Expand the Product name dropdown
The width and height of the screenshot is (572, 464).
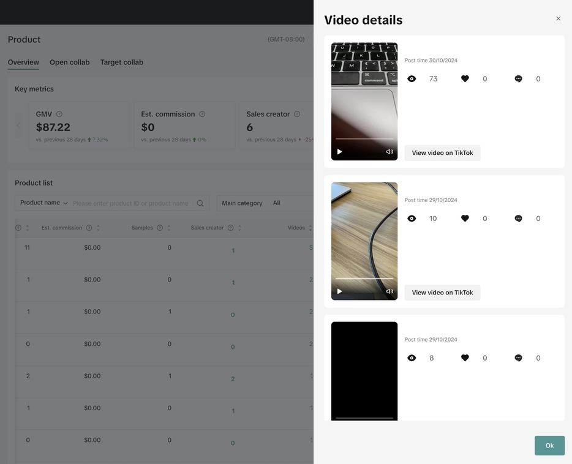[x=44, y=203]
